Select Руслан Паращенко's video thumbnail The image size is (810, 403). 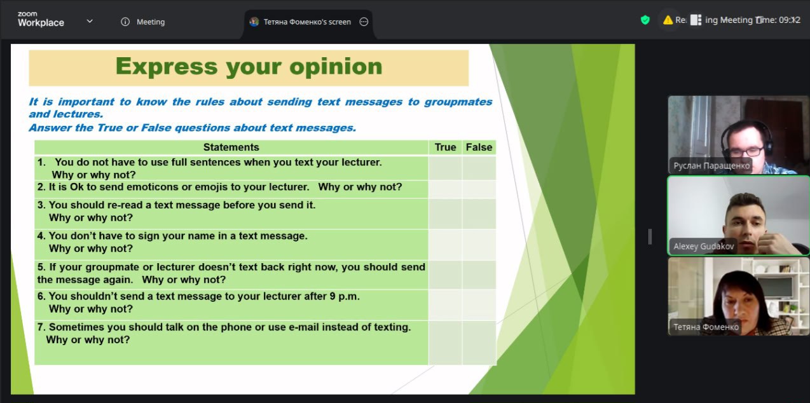[738, 135]
